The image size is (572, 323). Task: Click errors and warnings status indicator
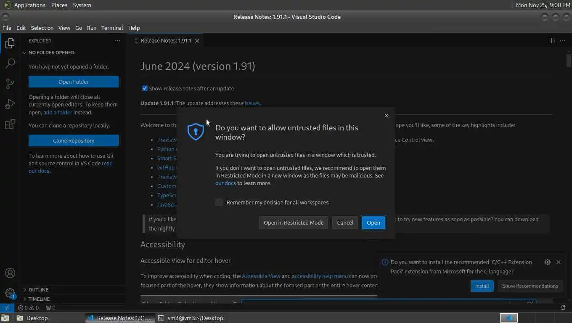point(29,307)
